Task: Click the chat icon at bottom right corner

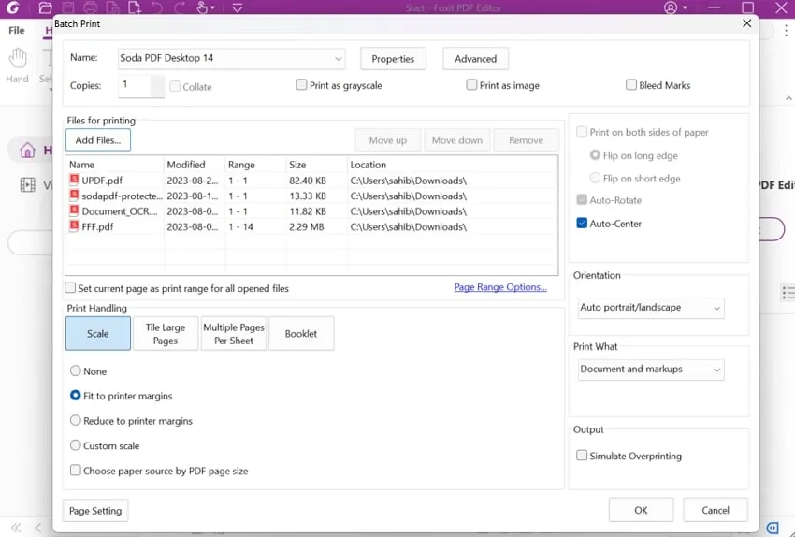Action: click(773, 528)
